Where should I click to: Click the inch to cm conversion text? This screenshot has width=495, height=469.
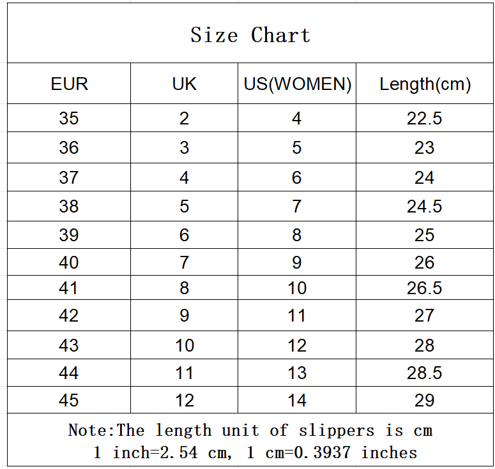pos(255,453)
